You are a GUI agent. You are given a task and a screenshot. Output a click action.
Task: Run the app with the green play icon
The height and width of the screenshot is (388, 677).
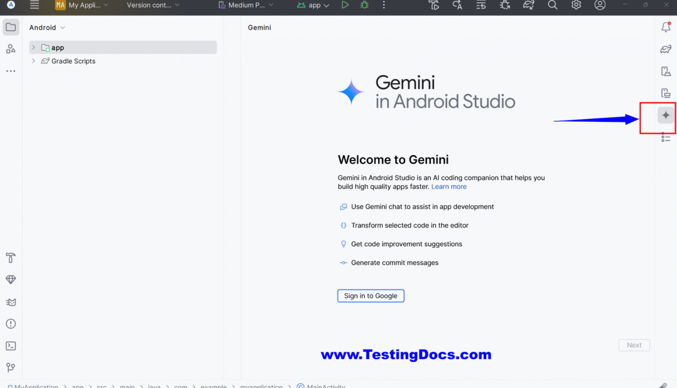[345, 5]
